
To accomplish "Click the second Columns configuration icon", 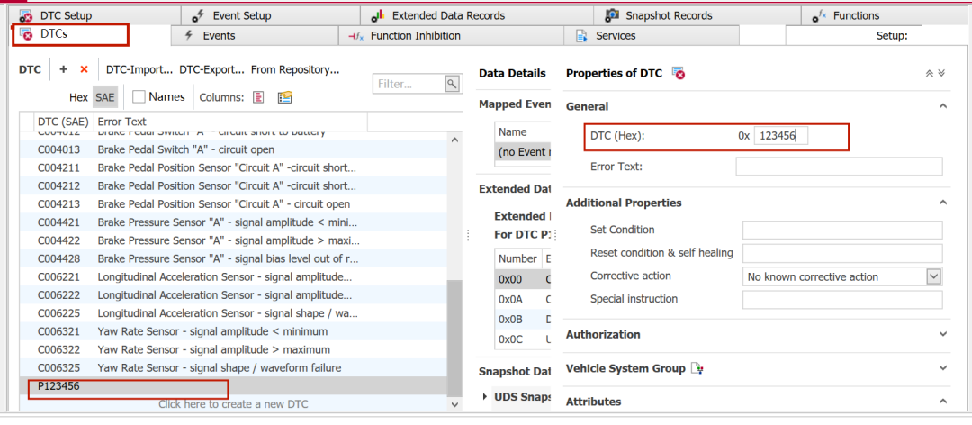I will tap(285, 97).
